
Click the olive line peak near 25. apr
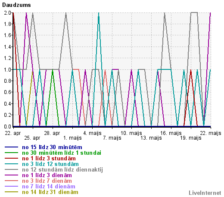(32, 72)
